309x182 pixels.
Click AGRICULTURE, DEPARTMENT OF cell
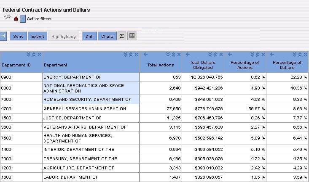pos(91,168)
